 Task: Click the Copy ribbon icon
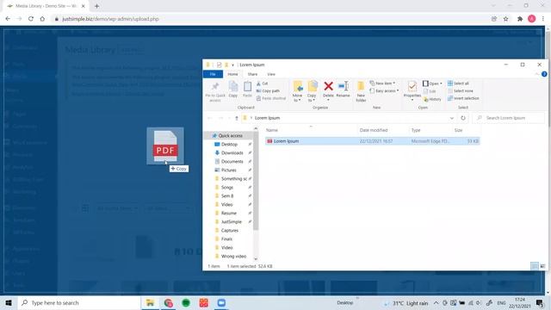coord(233,90)
